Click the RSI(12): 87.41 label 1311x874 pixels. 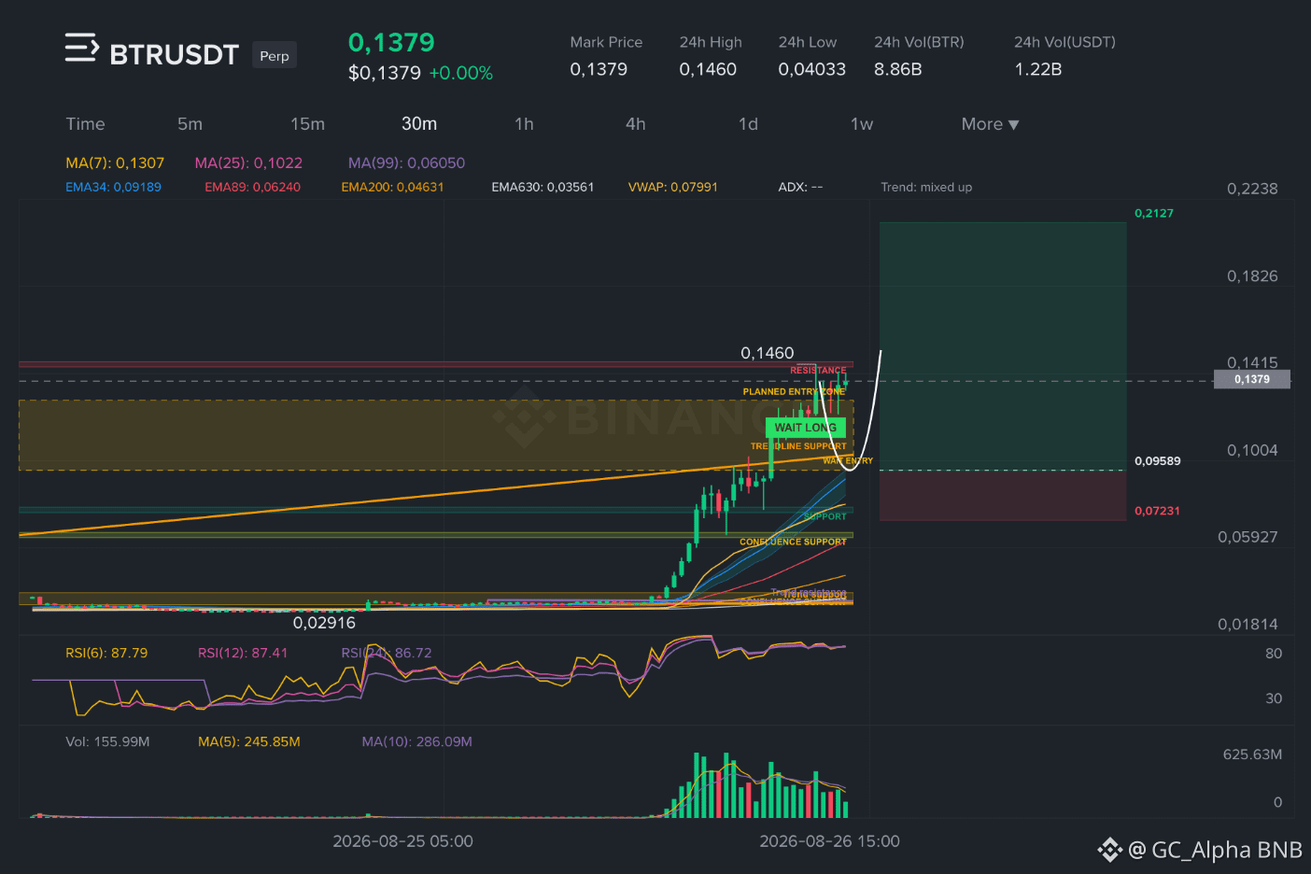coord(243,653)
